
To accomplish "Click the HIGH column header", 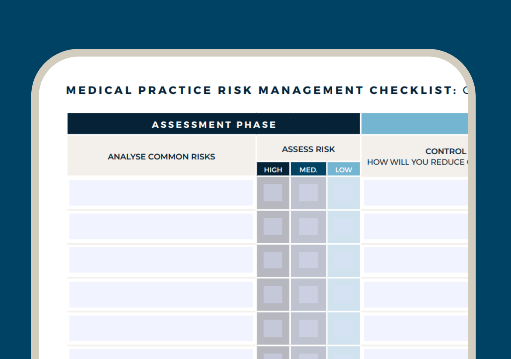I will (273, 170).
